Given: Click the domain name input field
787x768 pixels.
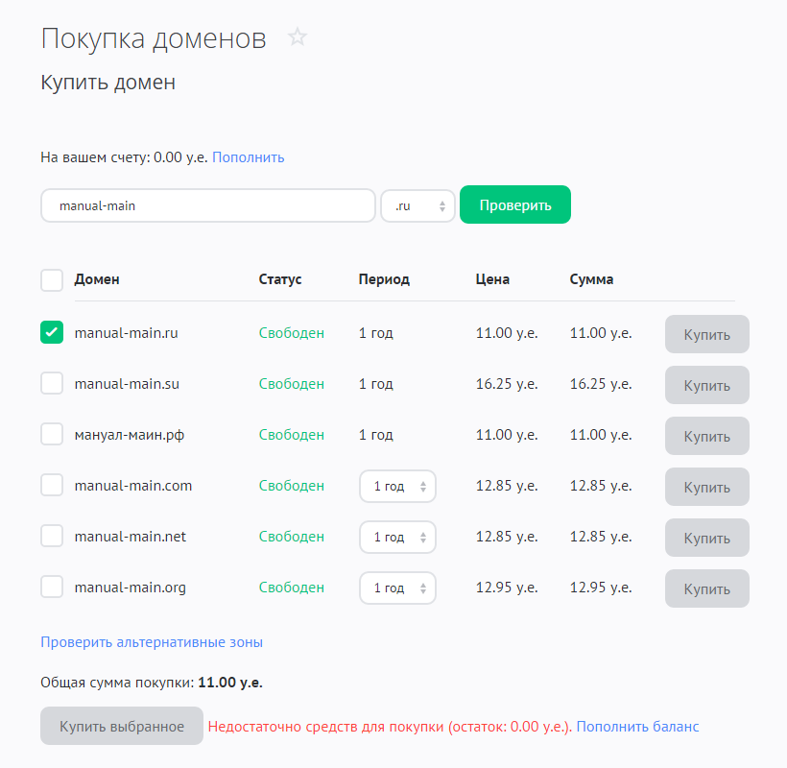Looking at the screenshot, I should pos(207,205).
